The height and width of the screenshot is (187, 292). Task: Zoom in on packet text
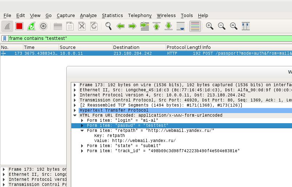click(x=209, y=26)
